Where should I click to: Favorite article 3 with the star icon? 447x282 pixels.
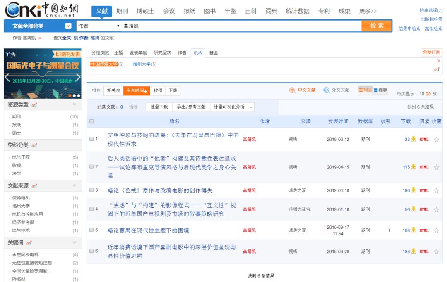click(437, 190)
